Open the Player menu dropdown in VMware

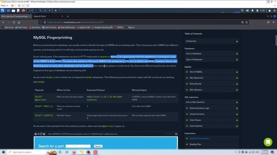[4, 6]
